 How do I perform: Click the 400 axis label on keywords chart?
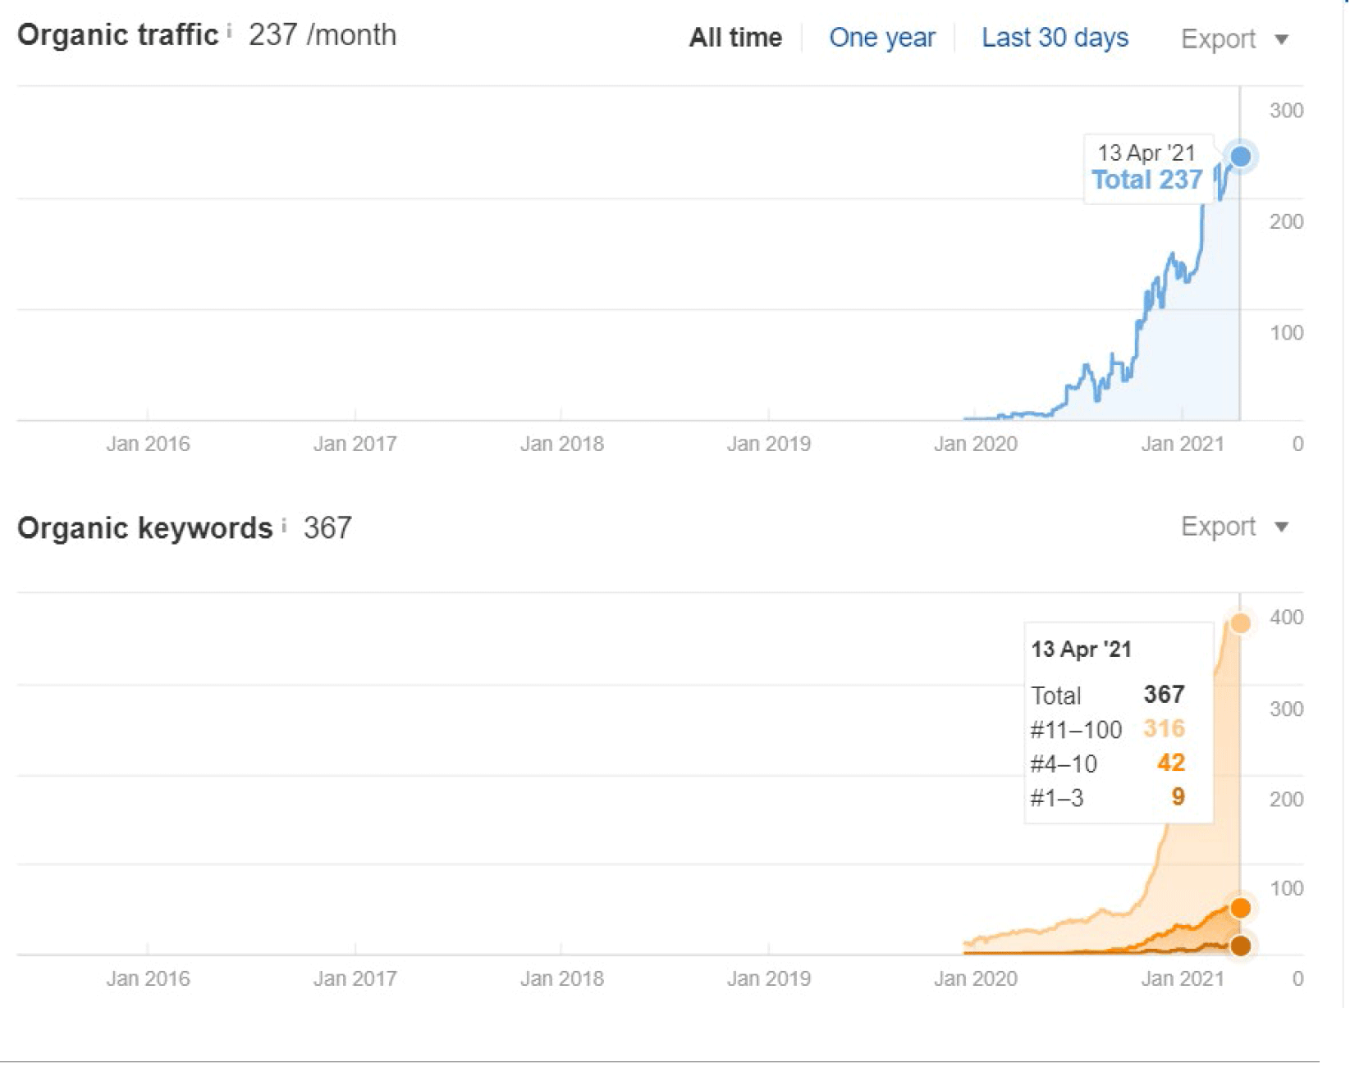(x=1286, y=617)
